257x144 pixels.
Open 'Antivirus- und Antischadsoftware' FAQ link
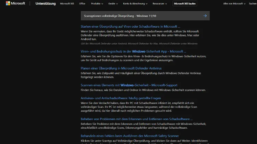(x=121, y=98)
